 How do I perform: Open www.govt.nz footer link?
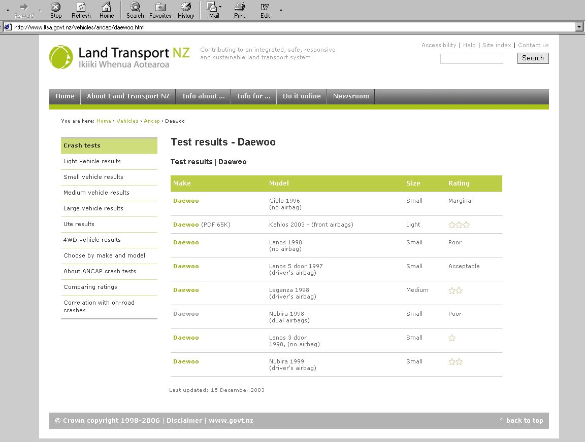point(231,420)
